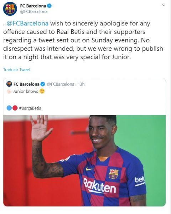Viewport: 171px width, 214px height.
Task: Open the @FCBarcelona handle under the name
Action: pos(34,12)
